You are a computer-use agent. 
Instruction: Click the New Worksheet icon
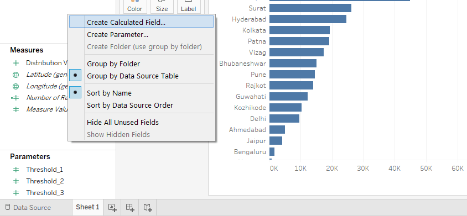(x=112, y=207)
